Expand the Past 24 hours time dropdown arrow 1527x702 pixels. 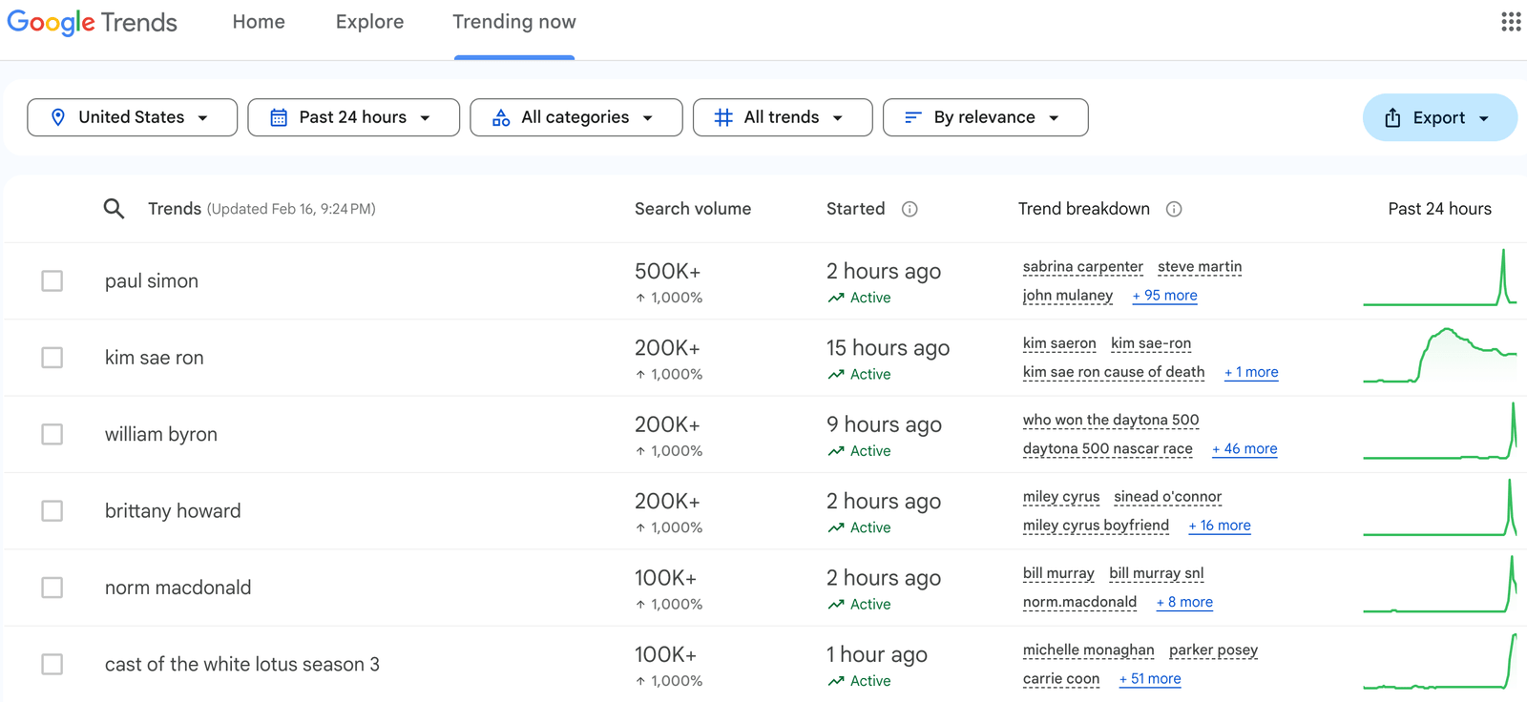(x=425, y=118)
